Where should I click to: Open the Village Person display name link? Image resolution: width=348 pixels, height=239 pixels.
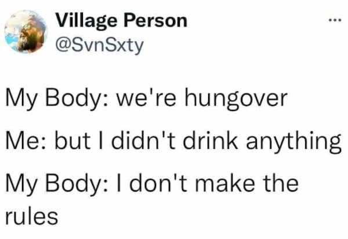[121, 21]
